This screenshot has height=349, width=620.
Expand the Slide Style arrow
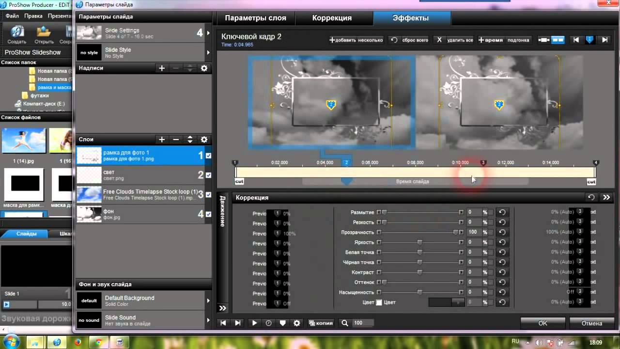[x=208, y=52]
